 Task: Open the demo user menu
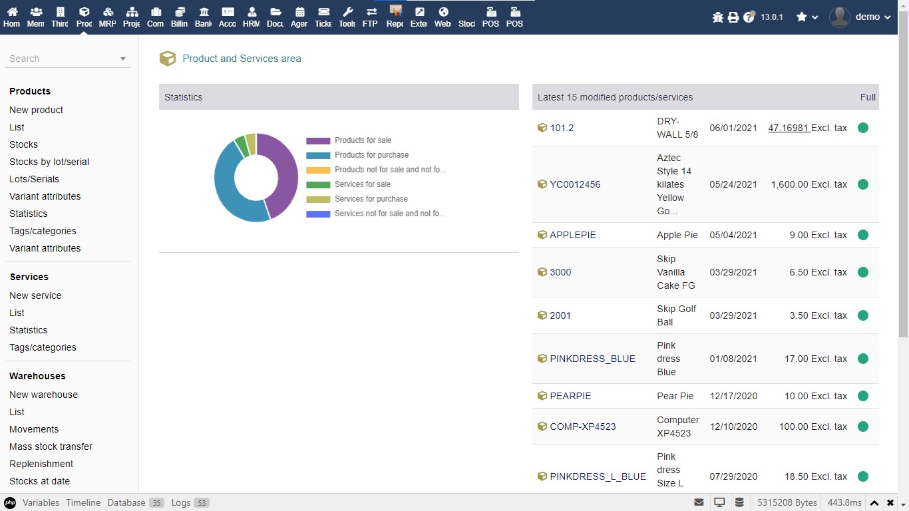pyautogui.click(x=860, y=17)
